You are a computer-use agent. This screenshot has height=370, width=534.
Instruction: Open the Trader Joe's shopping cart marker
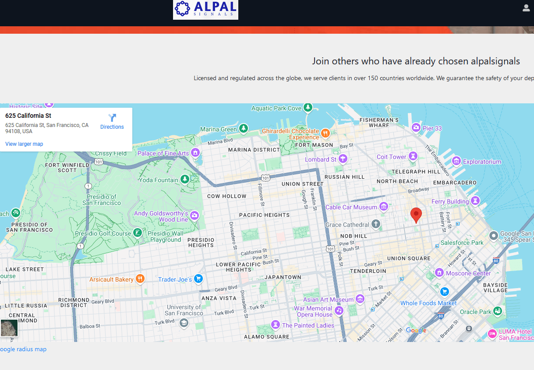198,278
